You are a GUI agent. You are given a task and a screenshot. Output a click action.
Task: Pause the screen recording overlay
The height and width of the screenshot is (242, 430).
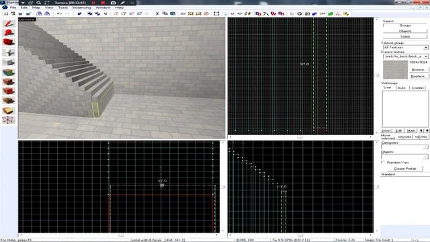click(x=93, y=3)
